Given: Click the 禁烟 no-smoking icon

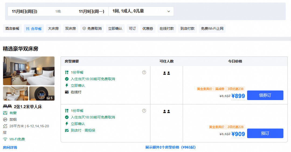Looking at the screenshot, I should click(x=5, y=119).
